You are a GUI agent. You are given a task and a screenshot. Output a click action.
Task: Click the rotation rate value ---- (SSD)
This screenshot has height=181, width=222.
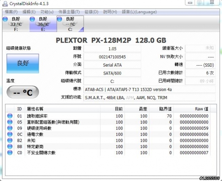click(200, 65)
